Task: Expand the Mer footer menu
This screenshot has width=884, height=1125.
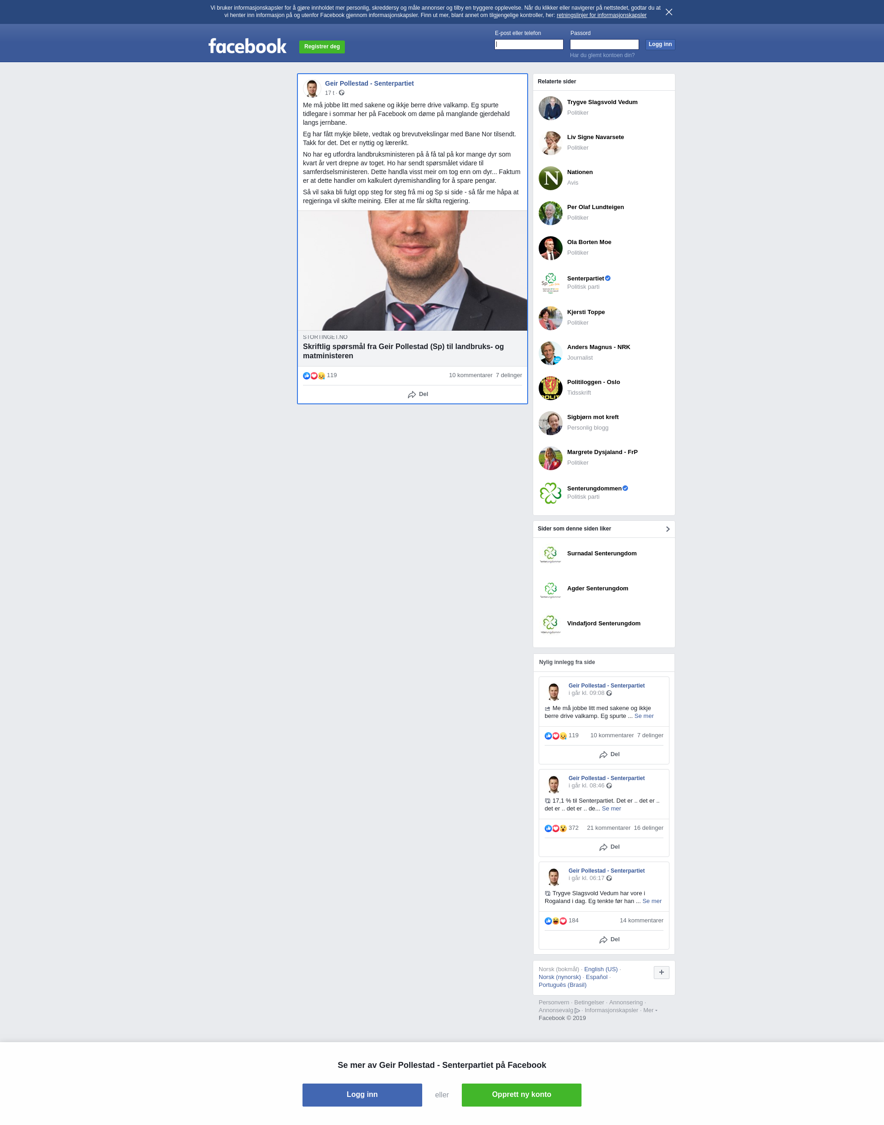Action: (650, 1010)
